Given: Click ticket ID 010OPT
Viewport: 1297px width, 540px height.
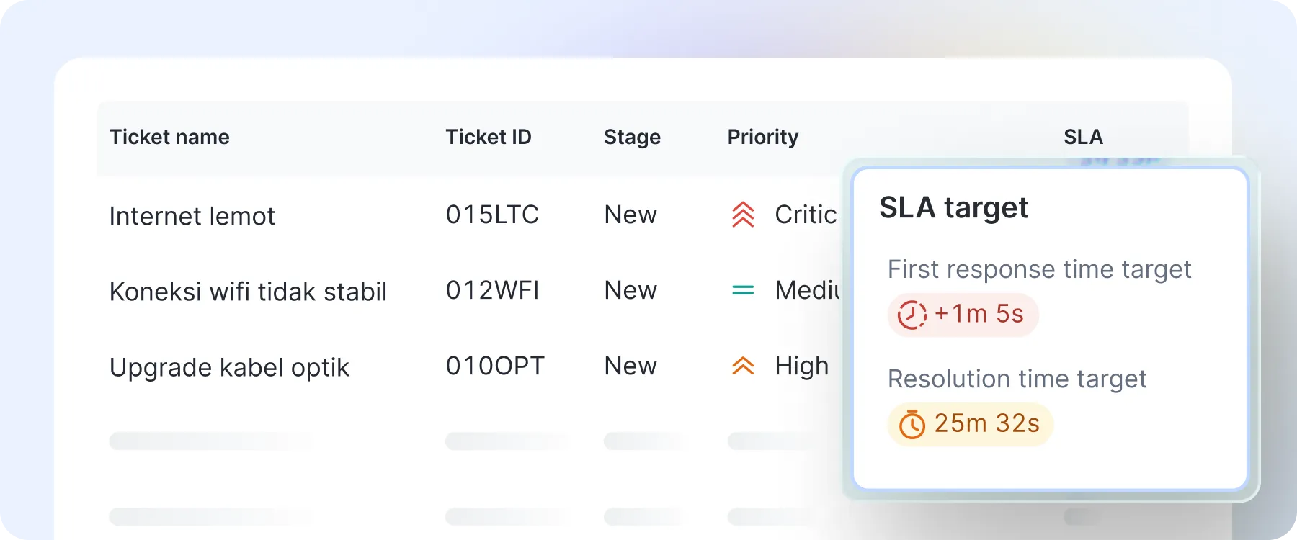Looking at the screenshot, I should pyautogui.click(x=495, y=366).
